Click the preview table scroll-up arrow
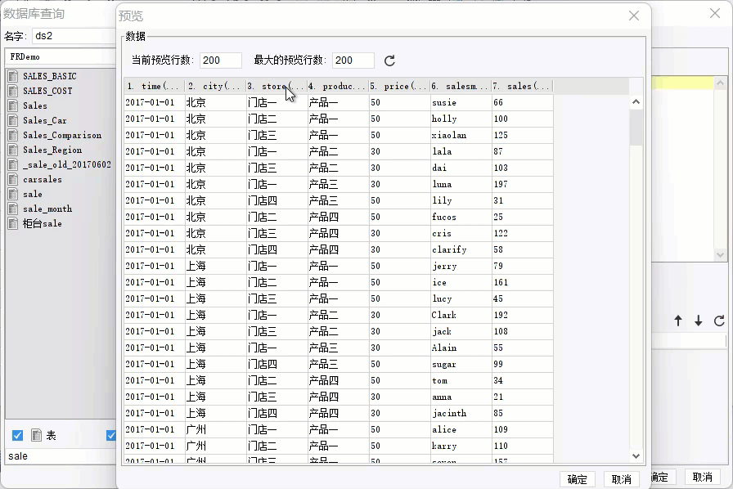The width and height of the screenshot is (733, 489). click(x=636, y=102)
